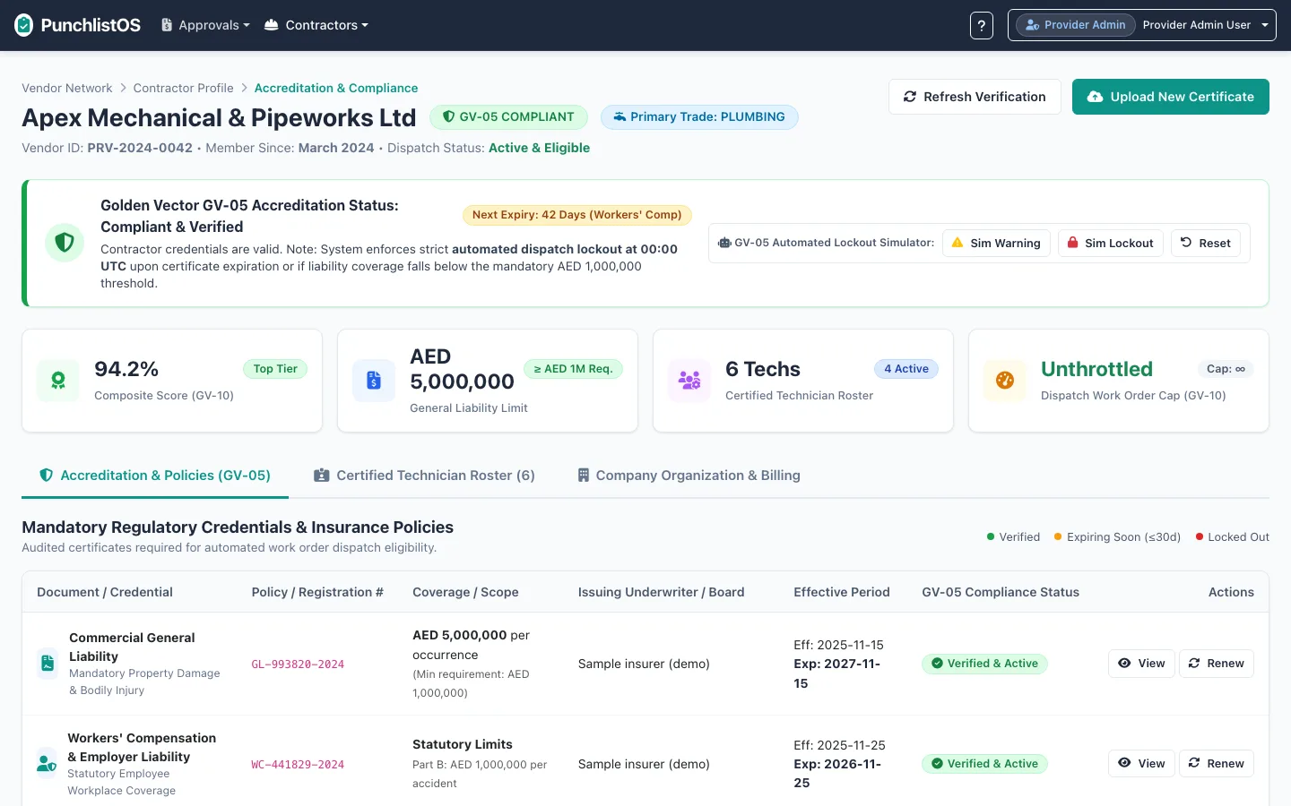Click the robot icon beside Lockout Simulator
Viewport: 1291px width, 806px height.
pos(724,243)
